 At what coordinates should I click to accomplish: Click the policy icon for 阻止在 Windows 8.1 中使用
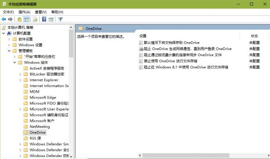[x=141, y=67]
